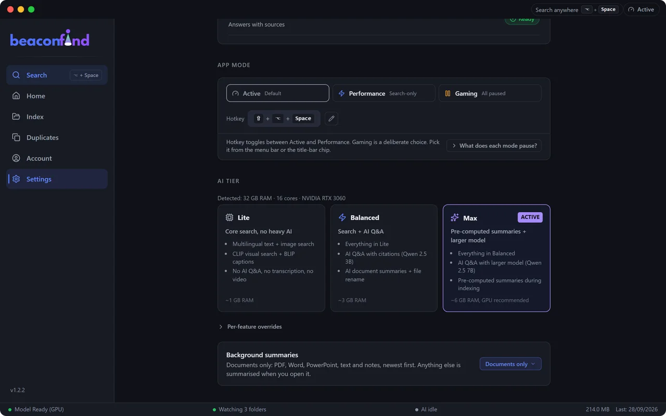666x416 pixels.
Task: Click the Detected: 32 GB RAM line
Action: (281, 198)
